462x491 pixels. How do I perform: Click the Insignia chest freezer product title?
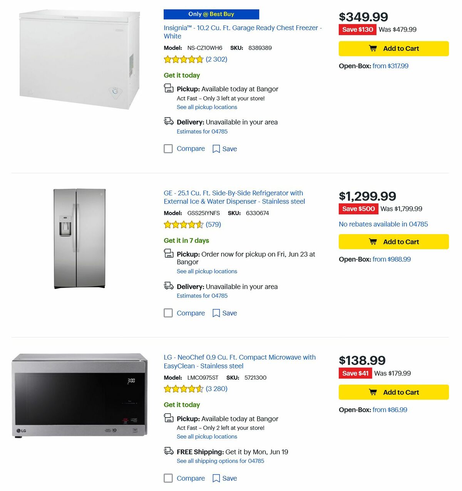click(x=243, y=28)
